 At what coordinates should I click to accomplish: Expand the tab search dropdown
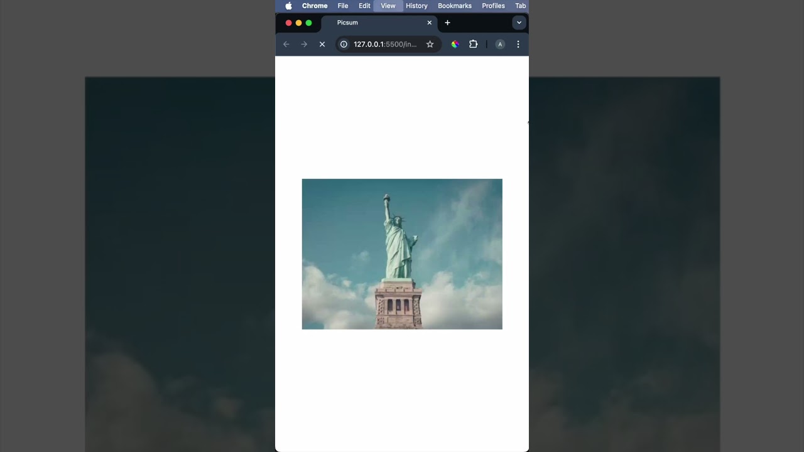[x=519, y=23]
